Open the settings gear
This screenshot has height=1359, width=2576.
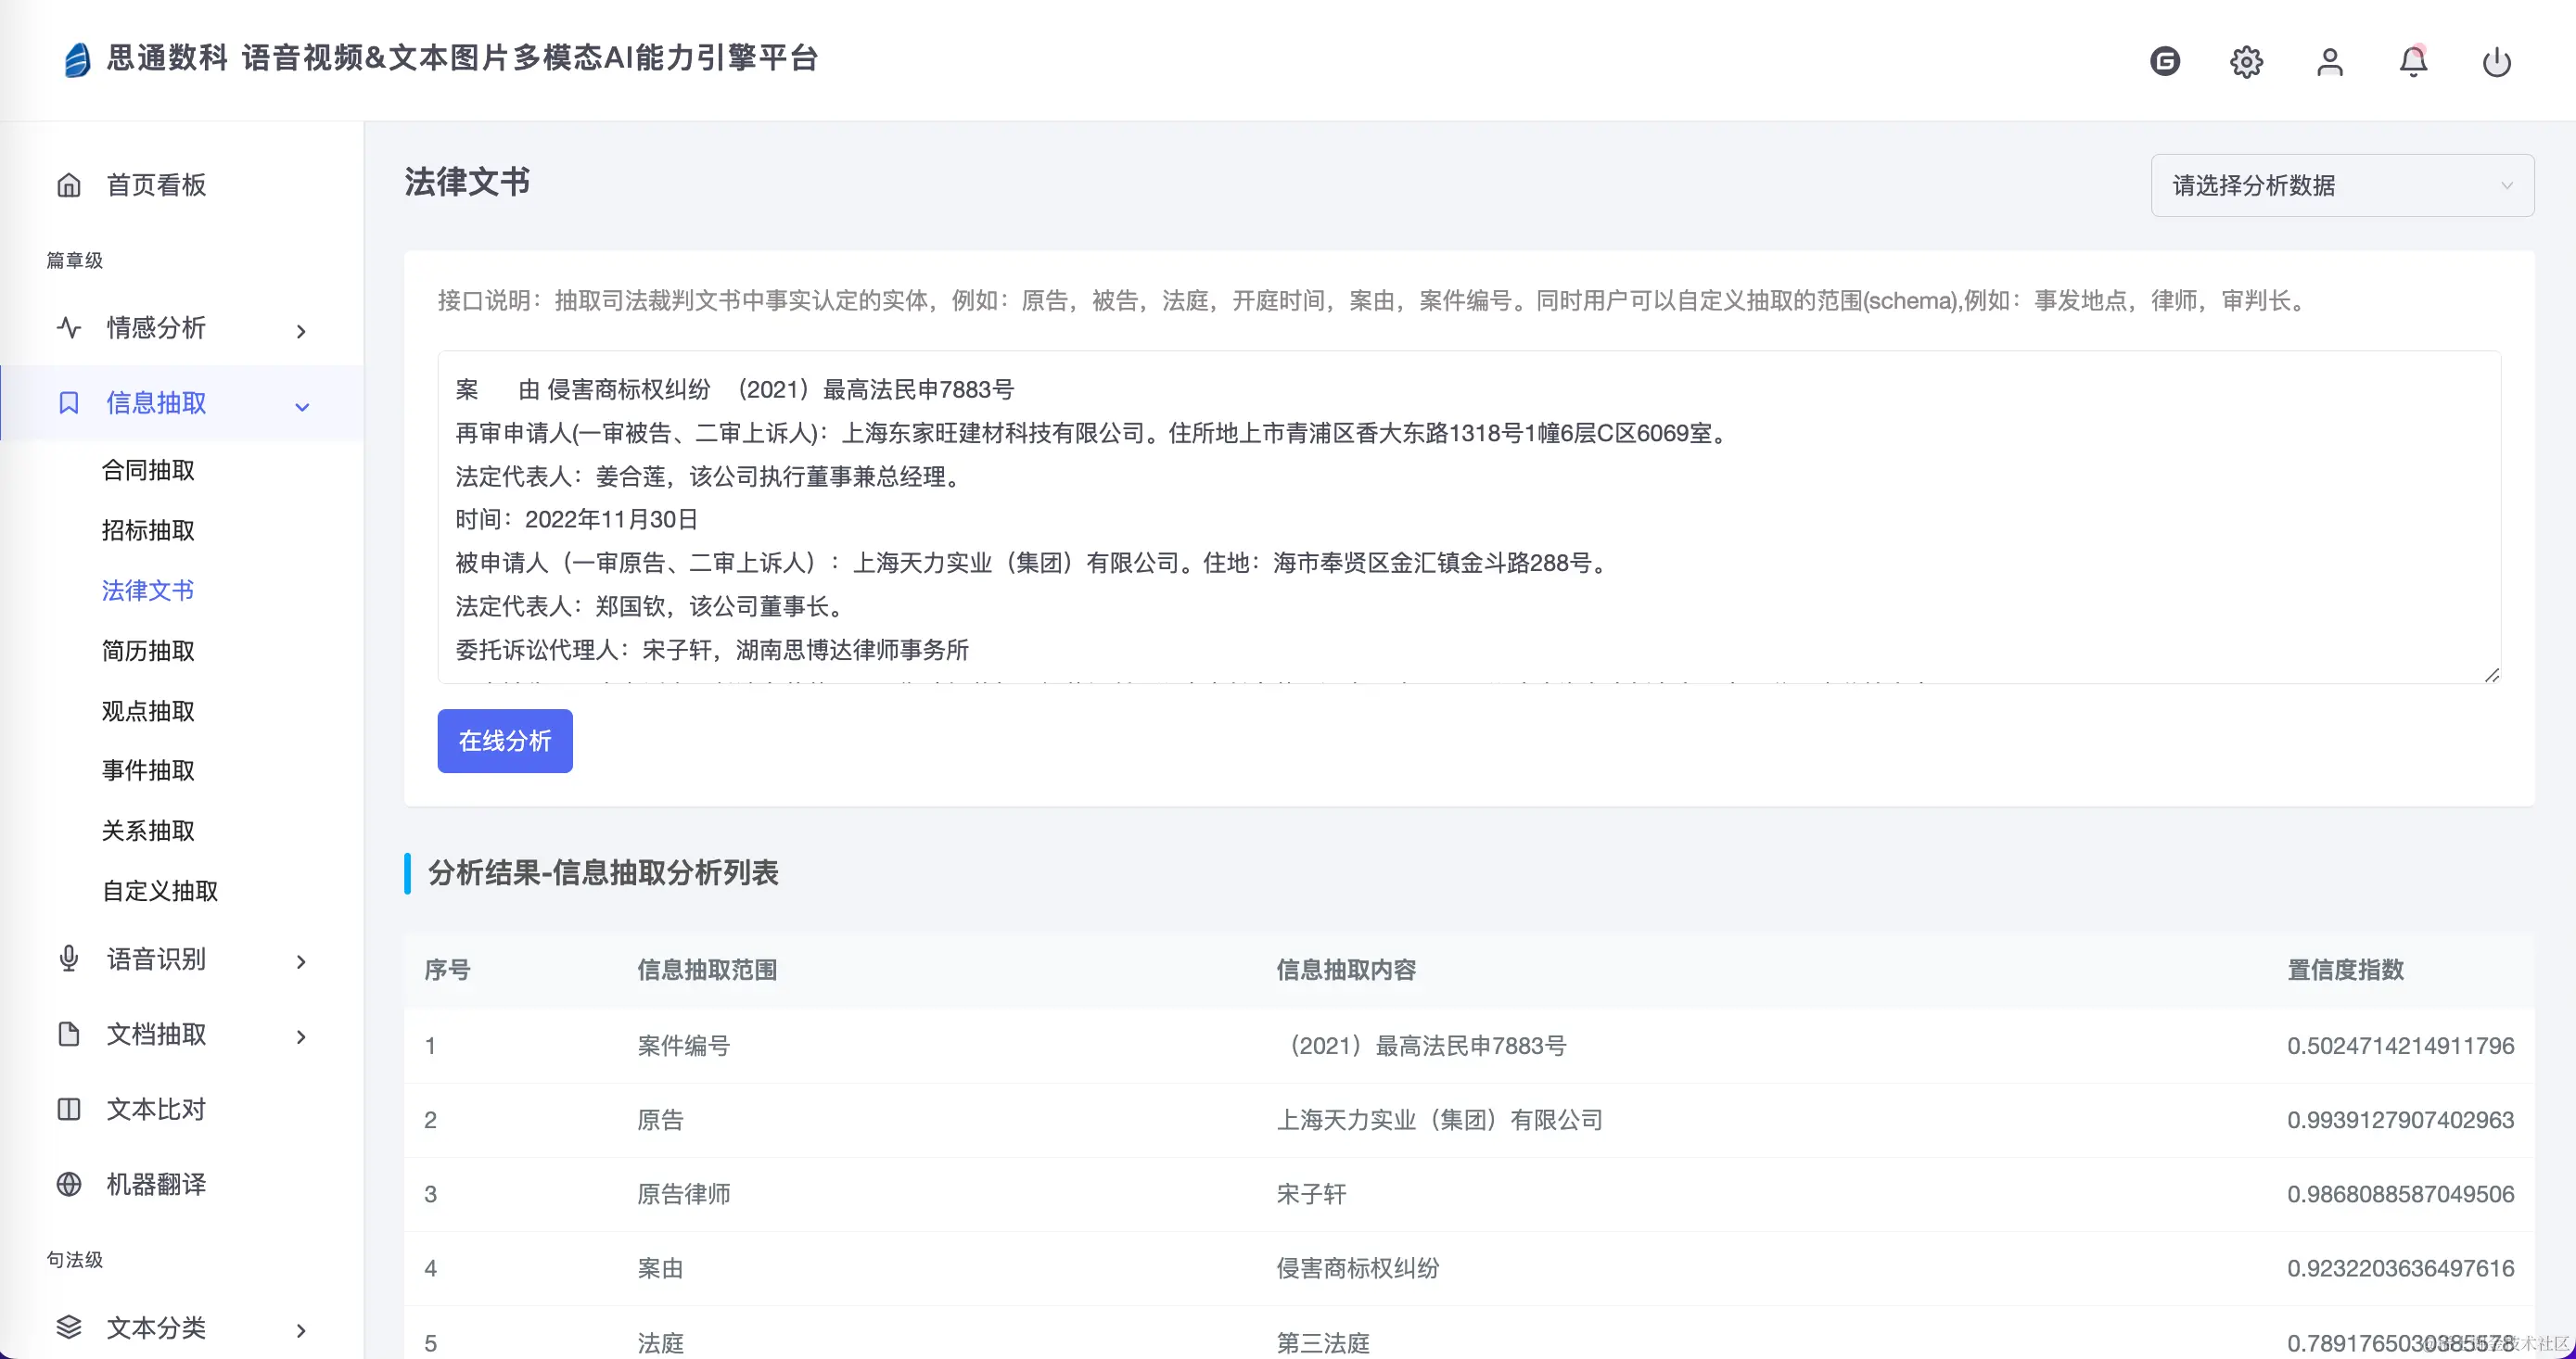click(2246, 61)
